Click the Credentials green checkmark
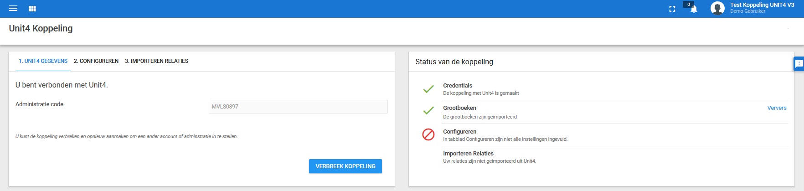This screenshot has height=191, width=804. click(x=428, y=89)
